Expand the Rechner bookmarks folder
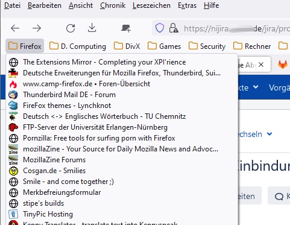This screenshot has width=290, height=225. tap(252, 46)
